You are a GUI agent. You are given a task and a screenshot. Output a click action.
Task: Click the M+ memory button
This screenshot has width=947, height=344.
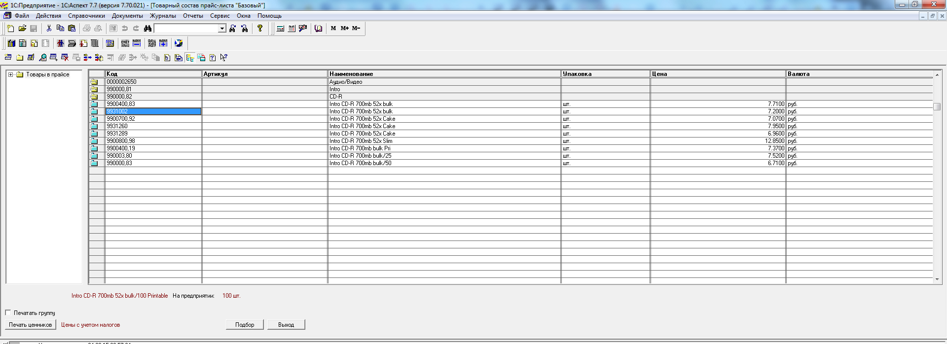pos(344,29)
